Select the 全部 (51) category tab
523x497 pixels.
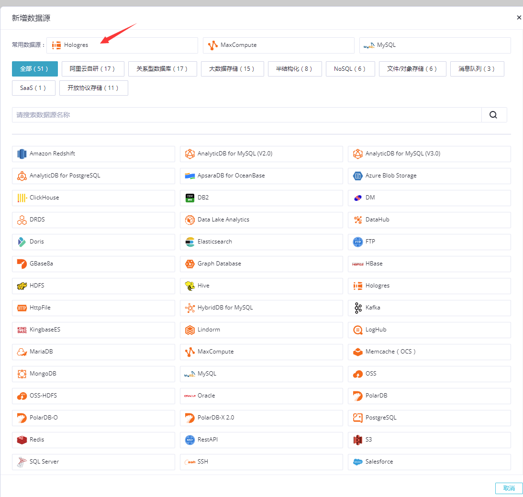click(x=34, y=69)
